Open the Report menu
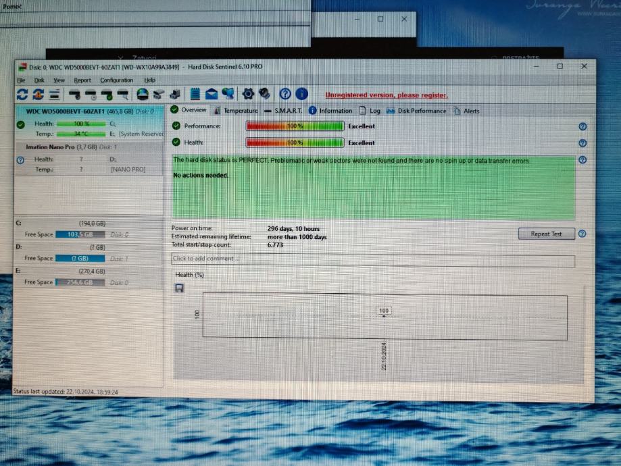The height and width of the screenshot is (466, 621). (82, 80)
